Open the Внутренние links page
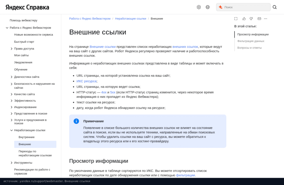The image size is (284, 185). click(26, 137)
